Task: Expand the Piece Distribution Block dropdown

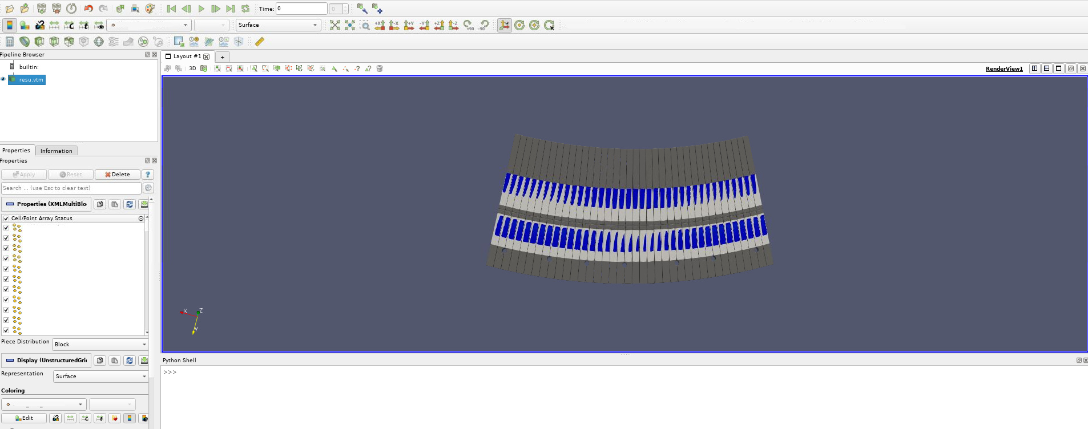Action: [x=100, y=345]
